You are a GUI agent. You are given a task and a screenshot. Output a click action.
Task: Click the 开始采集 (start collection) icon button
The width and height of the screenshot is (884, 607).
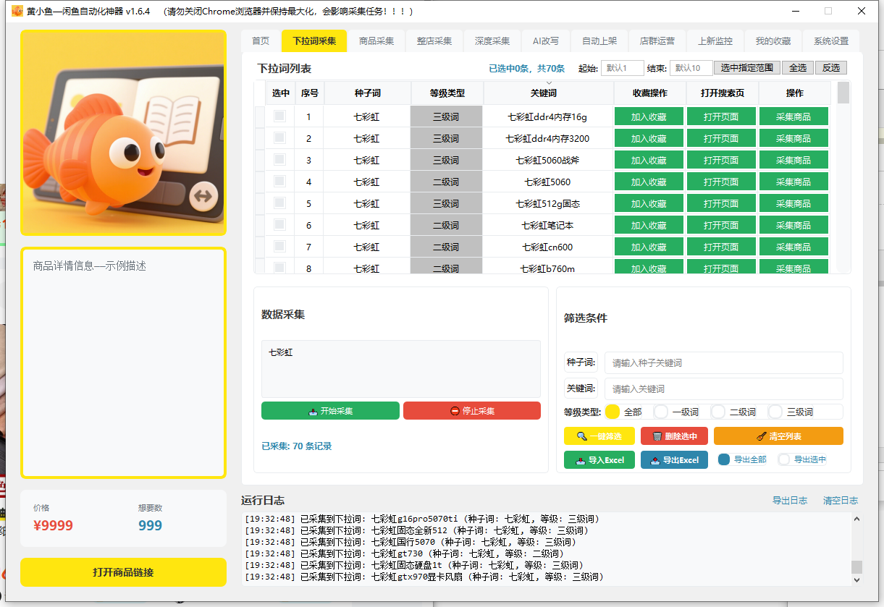315,410
